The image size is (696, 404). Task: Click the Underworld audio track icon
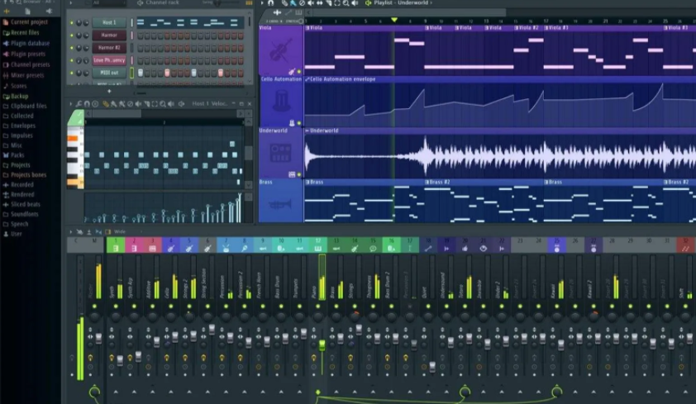[280, 153]
